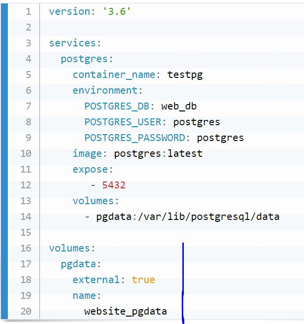Click the POSTGRES_USER key
Screen dimensions: 304x324
[123, 122]
